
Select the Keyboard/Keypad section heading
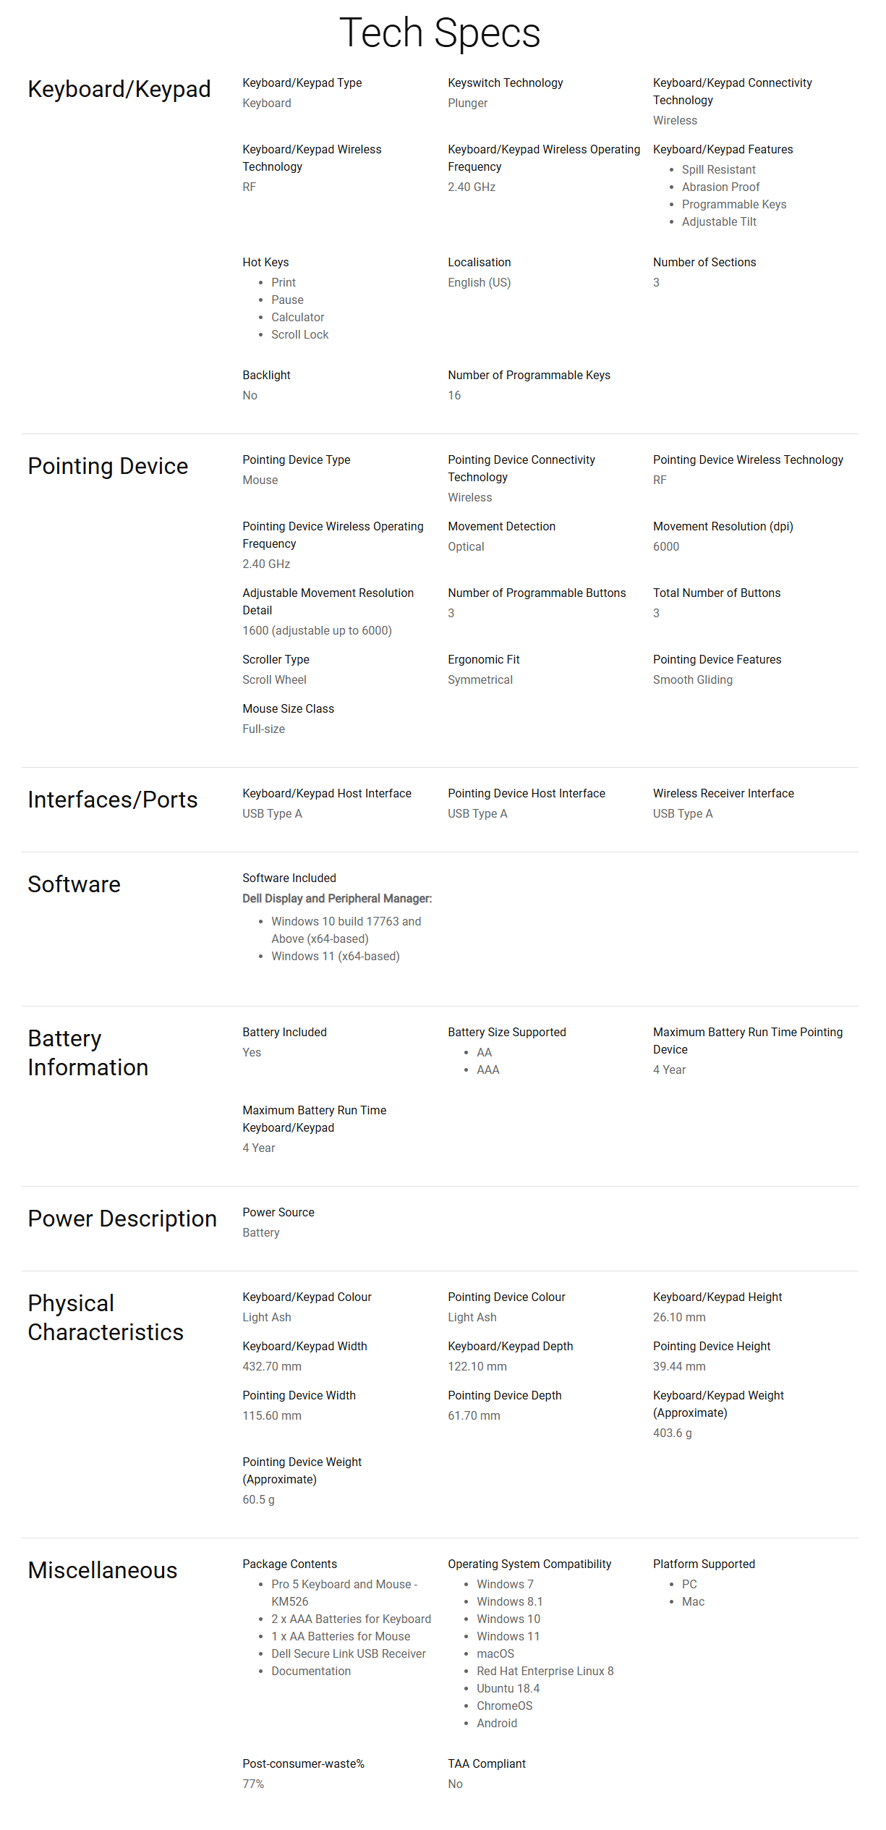(x=119, y=89)
